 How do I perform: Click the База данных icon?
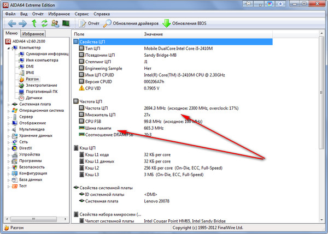15,179
